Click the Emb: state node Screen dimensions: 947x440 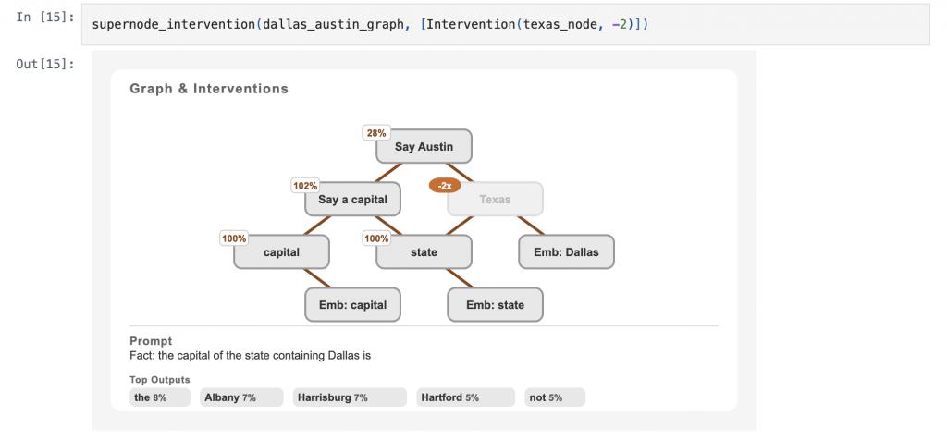click(x=496, y=305)
